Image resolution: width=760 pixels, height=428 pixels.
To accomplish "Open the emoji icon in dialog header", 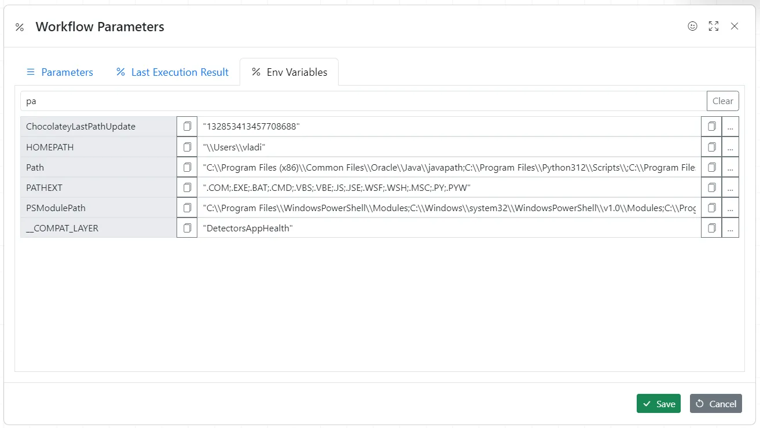I will (692, 26).
